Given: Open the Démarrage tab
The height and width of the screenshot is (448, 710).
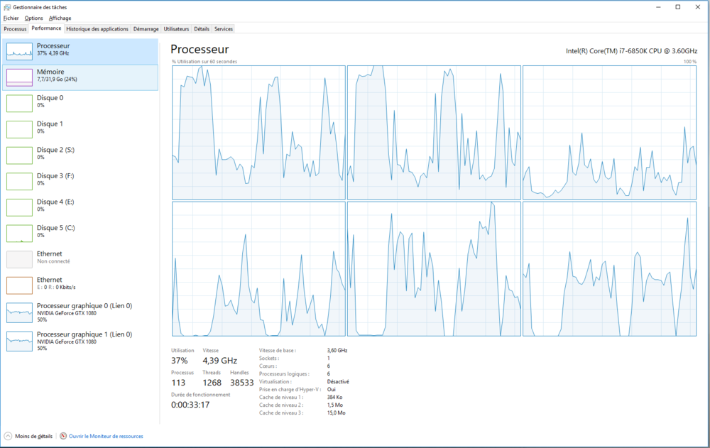Looking at the screenshot, I should (x=146, y=28).
